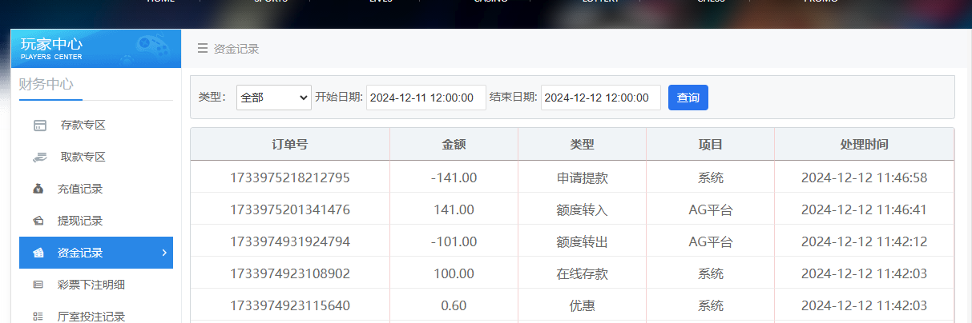Image resolution: width=972 pixels, height=323 pixels.
Task: Click the 订单号 column header
Action: (290, 145)
